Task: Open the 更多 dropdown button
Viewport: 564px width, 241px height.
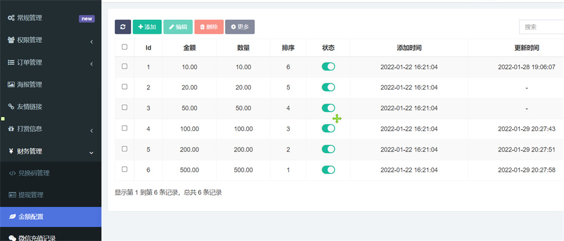Action: point(240,26)
